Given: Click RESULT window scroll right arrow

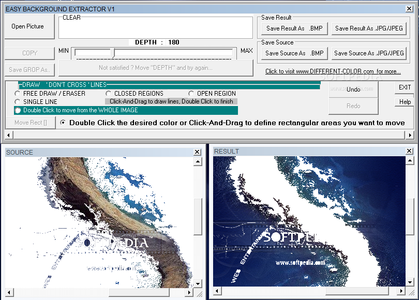Looking at the screenshot, I should (401, 291).
